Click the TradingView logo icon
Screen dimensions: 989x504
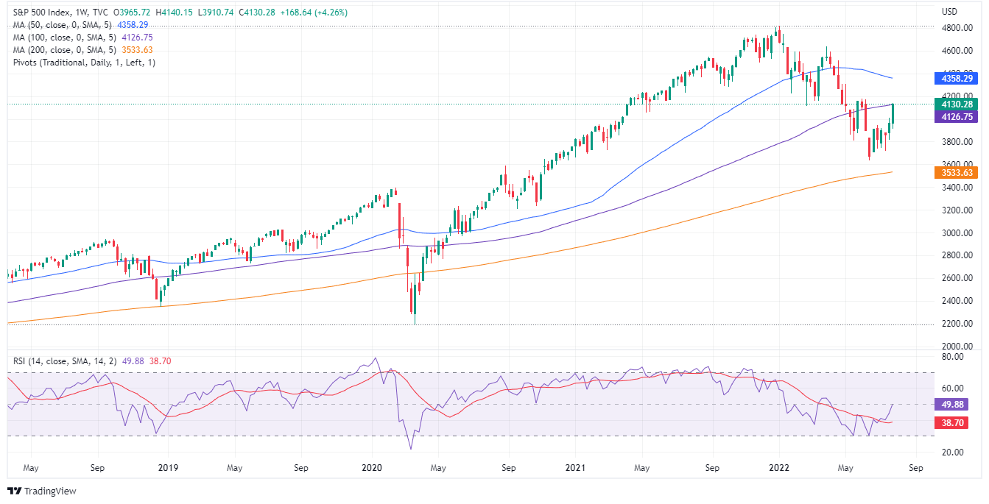pyautogui.click(x=15, y=491)
